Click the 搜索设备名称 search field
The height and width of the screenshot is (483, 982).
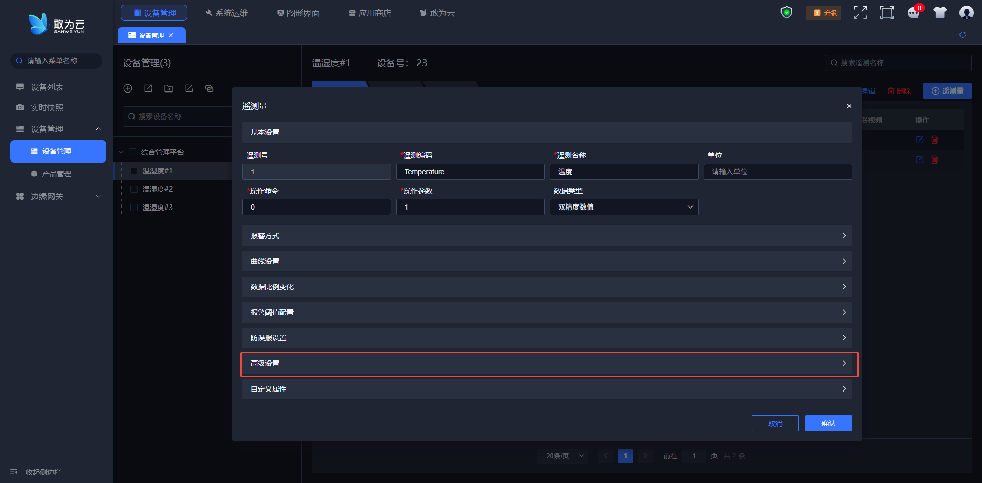177,117
